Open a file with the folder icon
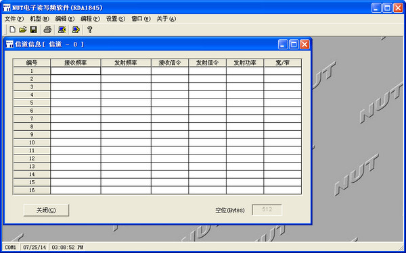The image size is (406, 253). point(23,30)
